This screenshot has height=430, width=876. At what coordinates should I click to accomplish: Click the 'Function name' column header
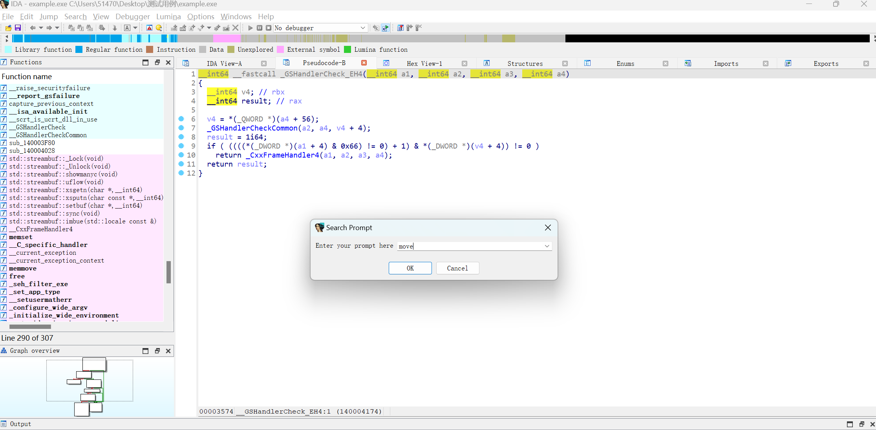[27, 76]
